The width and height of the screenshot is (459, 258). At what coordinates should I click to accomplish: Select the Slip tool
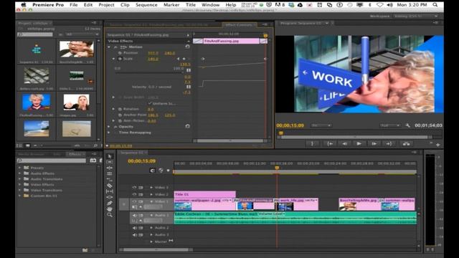coord(110,191)
